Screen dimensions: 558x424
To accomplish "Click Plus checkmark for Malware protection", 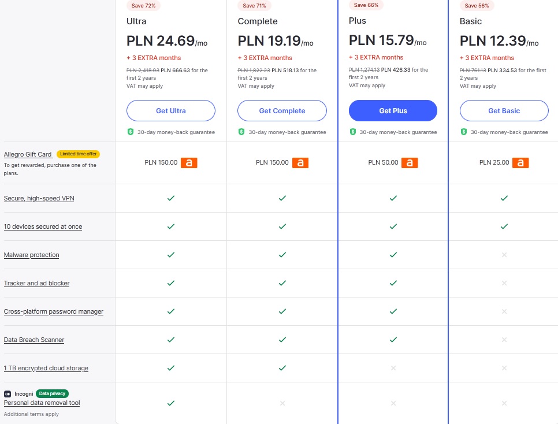I will click(393, 255).
